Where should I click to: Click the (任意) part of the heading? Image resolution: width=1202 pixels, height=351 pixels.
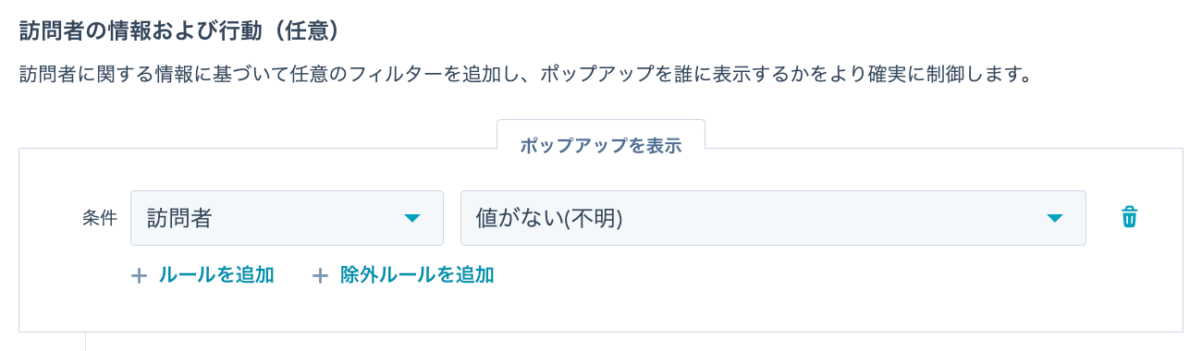pos(311,31)
